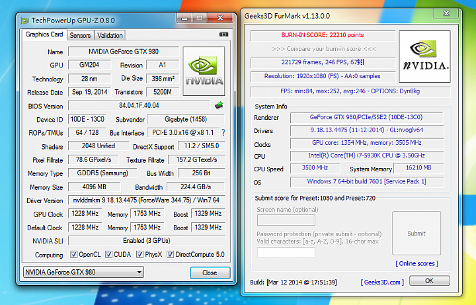
Task: Click the Screen name input field
Action: (x=286, y=220)
